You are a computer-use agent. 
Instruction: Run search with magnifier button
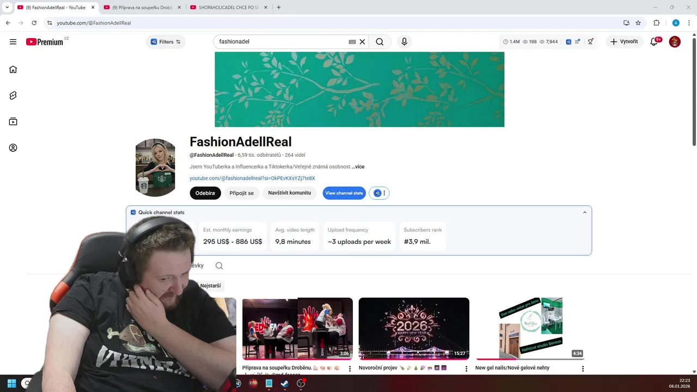(x=380, y=42)
